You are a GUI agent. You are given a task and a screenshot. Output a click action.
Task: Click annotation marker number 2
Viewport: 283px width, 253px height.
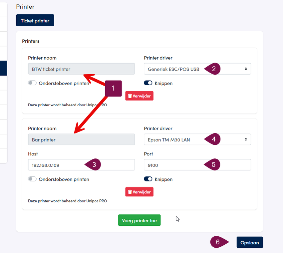coord(213,69)
